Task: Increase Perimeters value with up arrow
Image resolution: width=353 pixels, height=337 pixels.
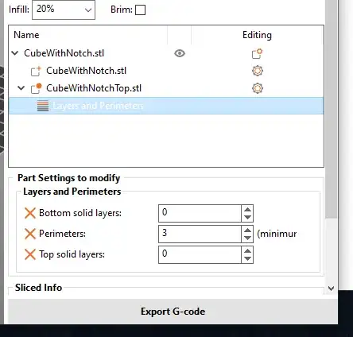Action: (x=247, y=230)
